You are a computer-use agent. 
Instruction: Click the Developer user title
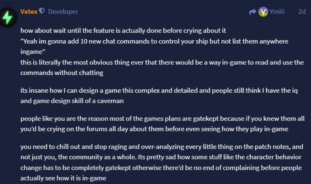[x=63, y=11]
